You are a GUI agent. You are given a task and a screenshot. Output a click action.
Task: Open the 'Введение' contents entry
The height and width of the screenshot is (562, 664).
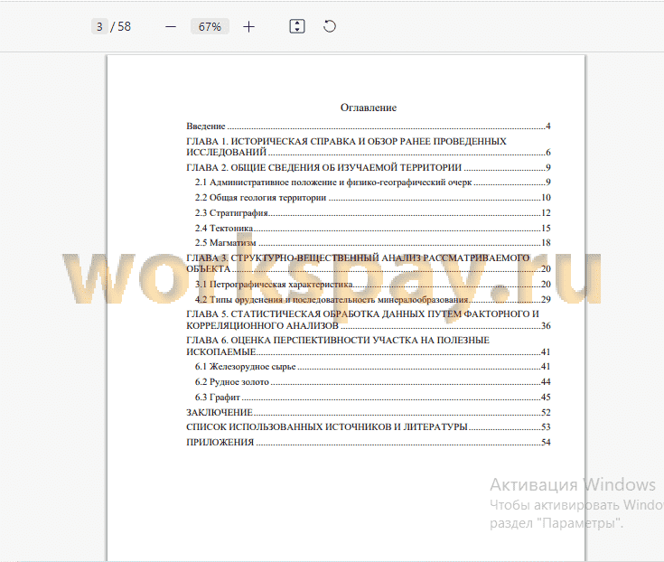(369, 126)
